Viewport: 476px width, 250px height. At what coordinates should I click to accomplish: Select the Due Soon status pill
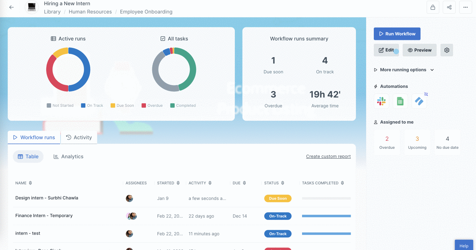coord(278,198)
